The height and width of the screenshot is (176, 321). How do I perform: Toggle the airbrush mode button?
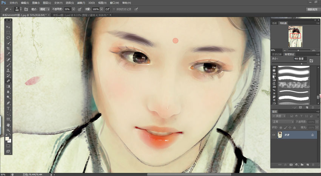pos(108,9)
